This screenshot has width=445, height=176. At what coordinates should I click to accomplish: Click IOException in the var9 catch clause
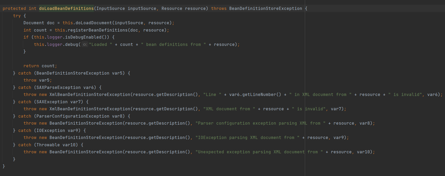pyautogui.click(x=51, y=131)
